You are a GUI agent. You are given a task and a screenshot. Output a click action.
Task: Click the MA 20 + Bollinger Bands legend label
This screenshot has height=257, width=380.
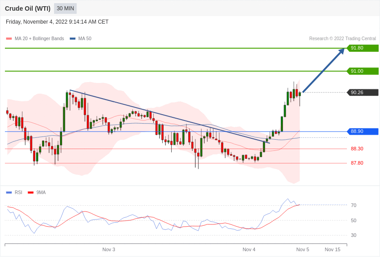pos(39,38)
